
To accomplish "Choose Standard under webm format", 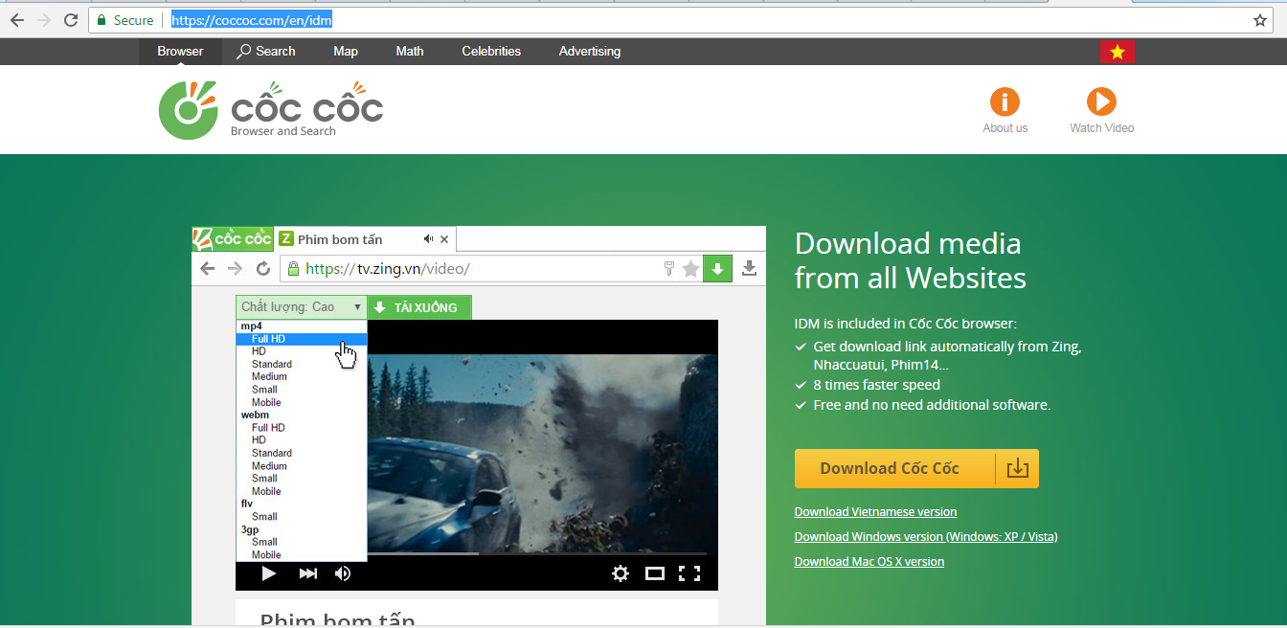I will [272, 453].
